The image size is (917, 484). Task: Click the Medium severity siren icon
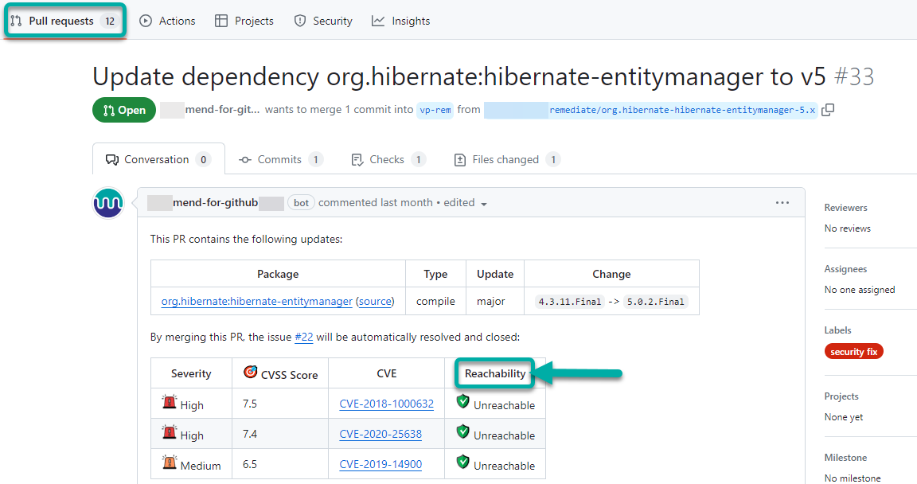170,463
